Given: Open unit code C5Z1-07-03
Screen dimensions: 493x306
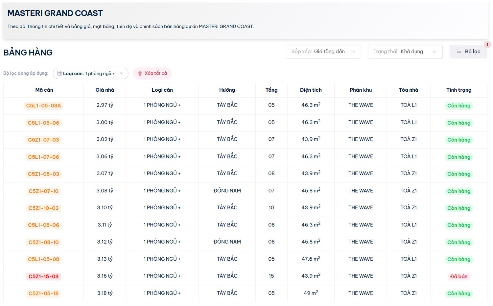Looking at the screenshot, I should (x=44, y=140).
